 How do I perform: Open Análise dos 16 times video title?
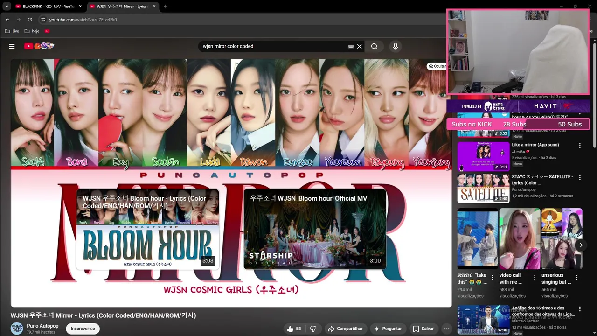pyautogui.click(x=542, y=311)
